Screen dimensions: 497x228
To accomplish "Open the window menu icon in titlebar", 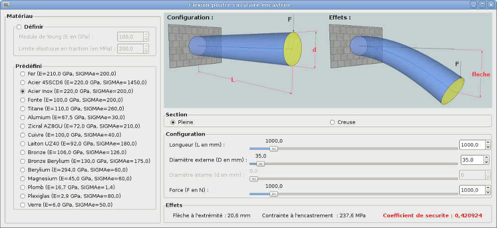I will tap(5, 5).
